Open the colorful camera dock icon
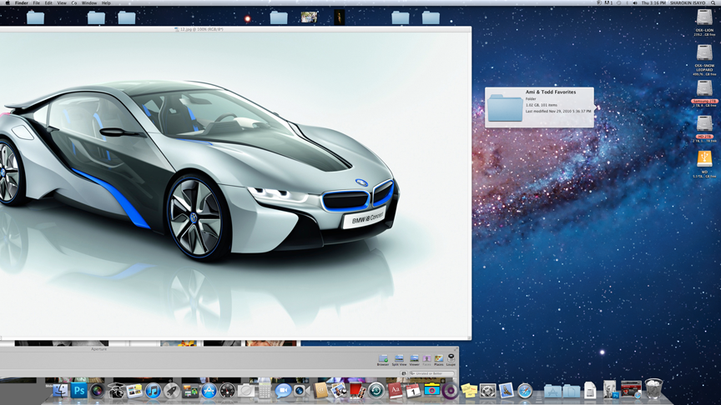721x405 pixels. [x=431, y=391]
